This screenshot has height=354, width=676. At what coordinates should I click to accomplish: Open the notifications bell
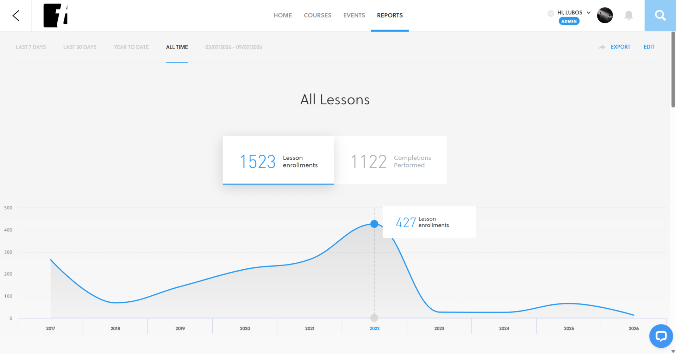point(628,15)
